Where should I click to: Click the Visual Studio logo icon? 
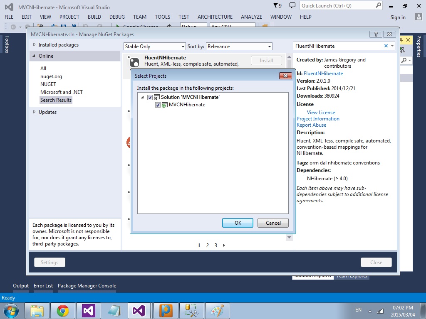9,7
